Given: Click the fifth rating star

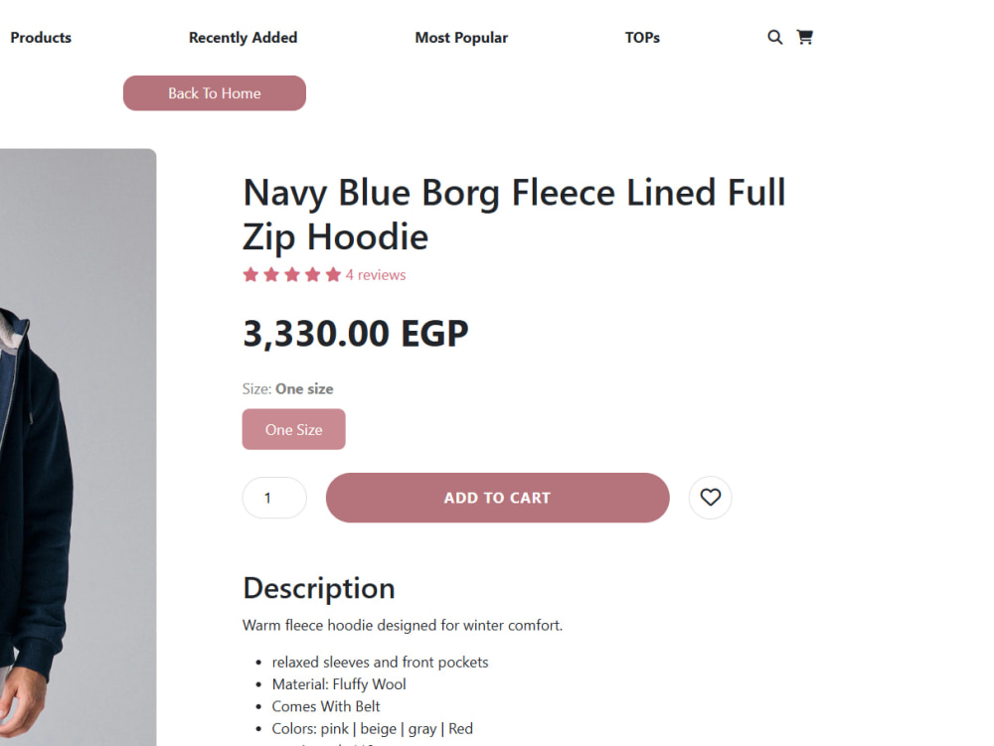Looking at the screenshot, I should coord(333,275).
